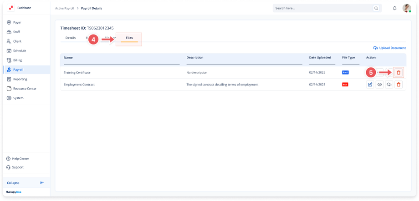This screenshot has height=201, width=419.
Task: Edit the Employment Contract file
Action: point(370,85)
